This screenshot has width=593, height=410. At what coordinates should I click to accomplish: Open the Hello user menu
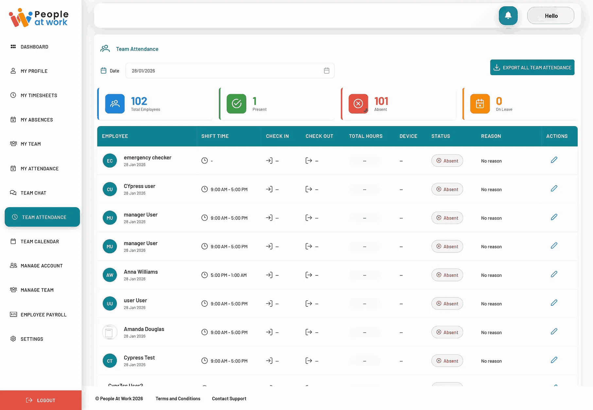(x=551, y=16)
